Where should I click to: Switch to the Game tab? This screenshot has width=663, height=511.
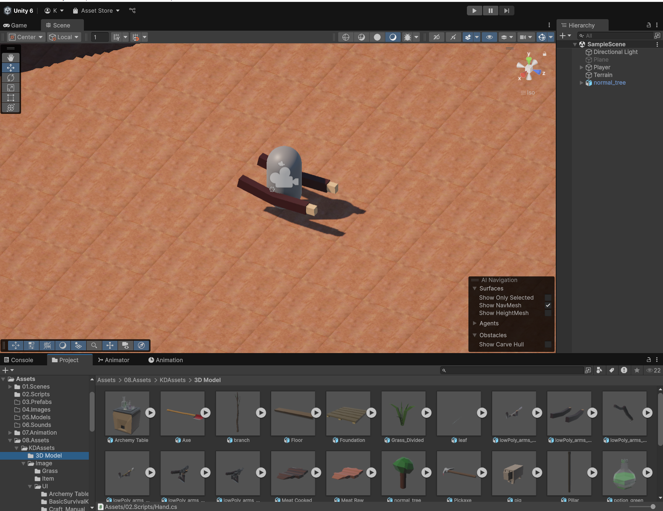tap(15, 25)
